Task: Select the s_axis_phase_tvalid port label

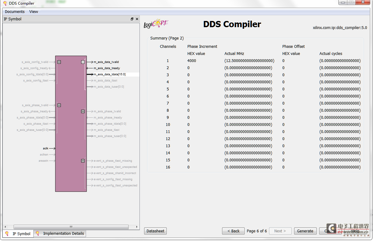Action: [x=35, y=105]
